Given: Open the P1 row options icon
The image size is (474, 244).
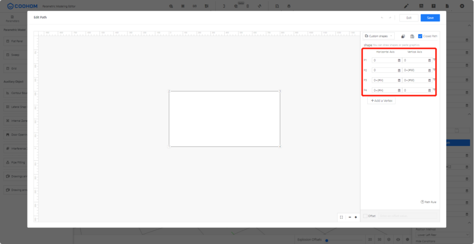Looking at the screenshot, I should tap(435, 60).
